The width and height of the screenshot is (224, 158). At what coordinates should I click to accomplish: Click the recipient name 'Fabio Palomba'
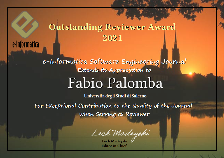(115, 83)
